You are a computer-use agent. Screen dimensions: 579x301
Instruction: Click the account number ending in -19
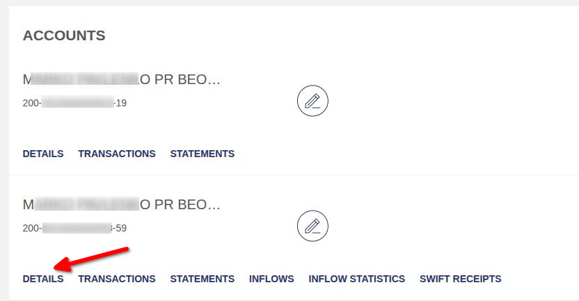coord(74,103)
